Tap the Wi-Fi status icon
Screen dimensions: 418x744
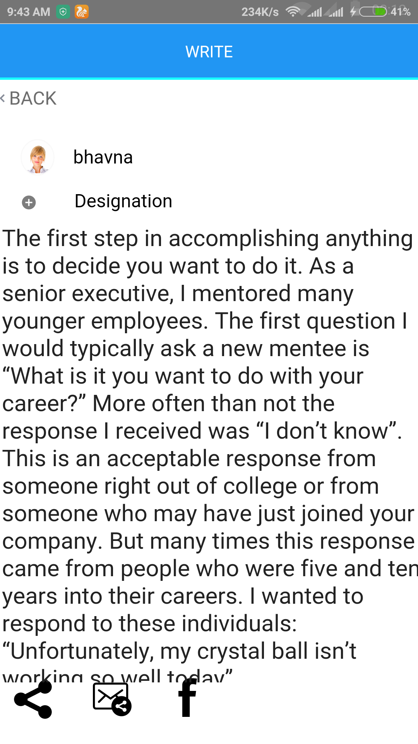[293, 12]
